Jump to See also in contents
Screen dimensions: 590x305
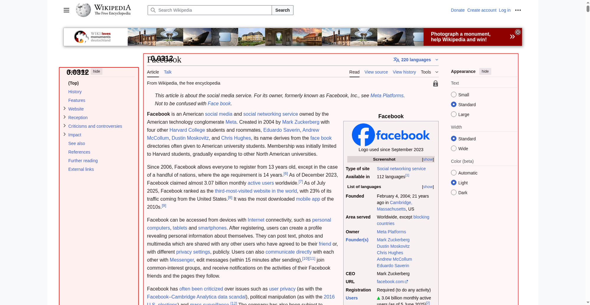tap(77, 143)
